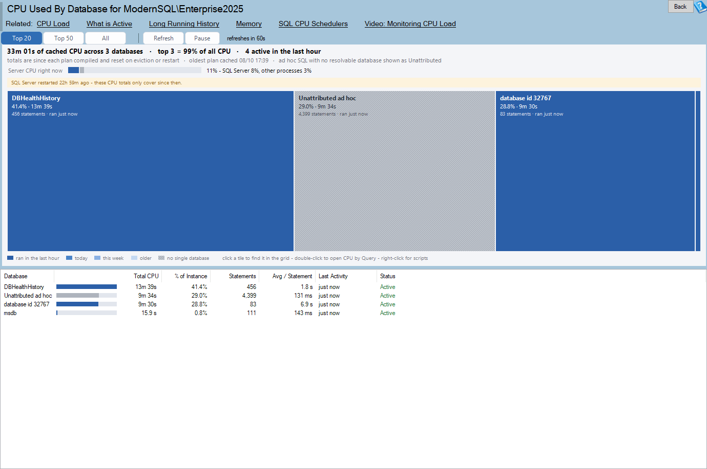Click the Back button
Screen dimensions: 707x469
pos(680,7)
